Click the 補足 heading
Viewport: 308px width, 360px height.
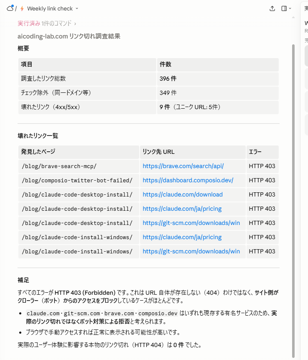click(23, 280)
